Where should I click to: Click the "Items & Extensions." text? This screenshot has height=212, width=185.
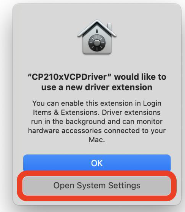tap(66, 112)
